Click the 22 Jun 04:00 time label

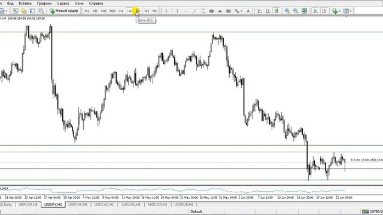(344, 198)
